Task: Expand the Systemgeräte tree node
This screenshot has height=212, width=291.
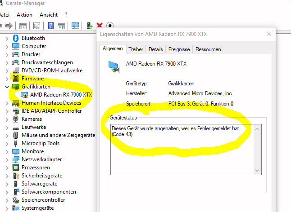Action: [x=7, y=208]
